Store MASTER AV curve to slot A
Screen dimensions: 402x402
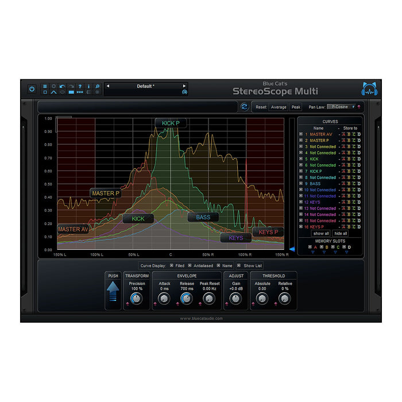[x=343, y=134]
